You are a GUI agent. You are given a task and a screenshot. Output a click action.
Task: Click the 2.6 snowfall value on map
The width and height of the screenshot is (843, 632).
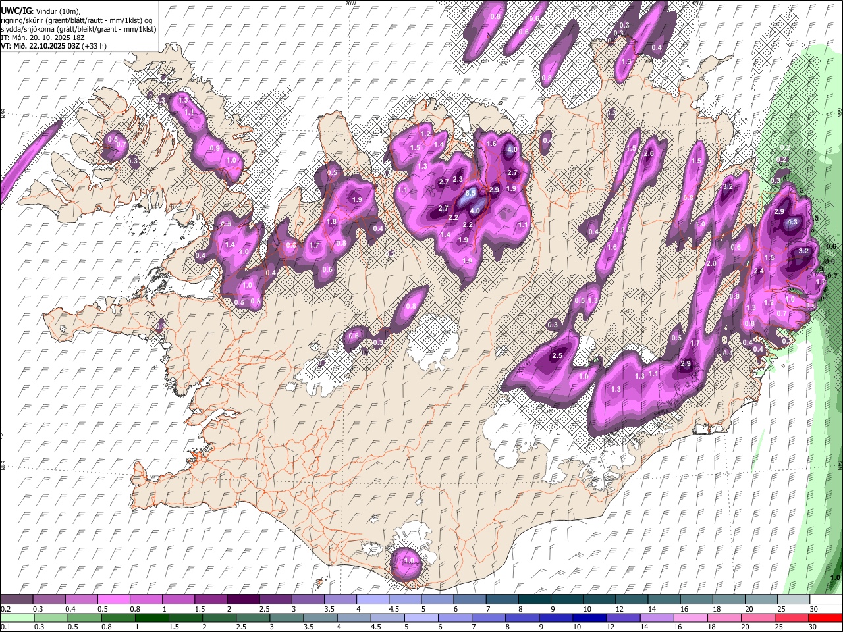(648, 154)
